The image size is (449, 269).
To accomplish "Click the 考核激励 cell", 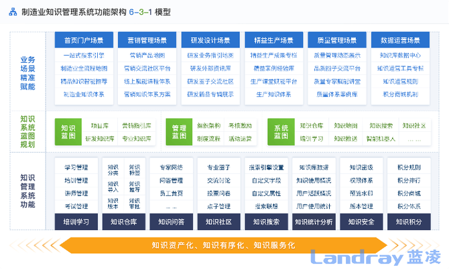I will point(240,126).
